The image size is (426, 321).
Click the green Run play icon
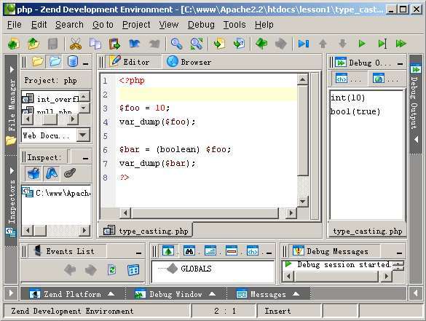362,44
